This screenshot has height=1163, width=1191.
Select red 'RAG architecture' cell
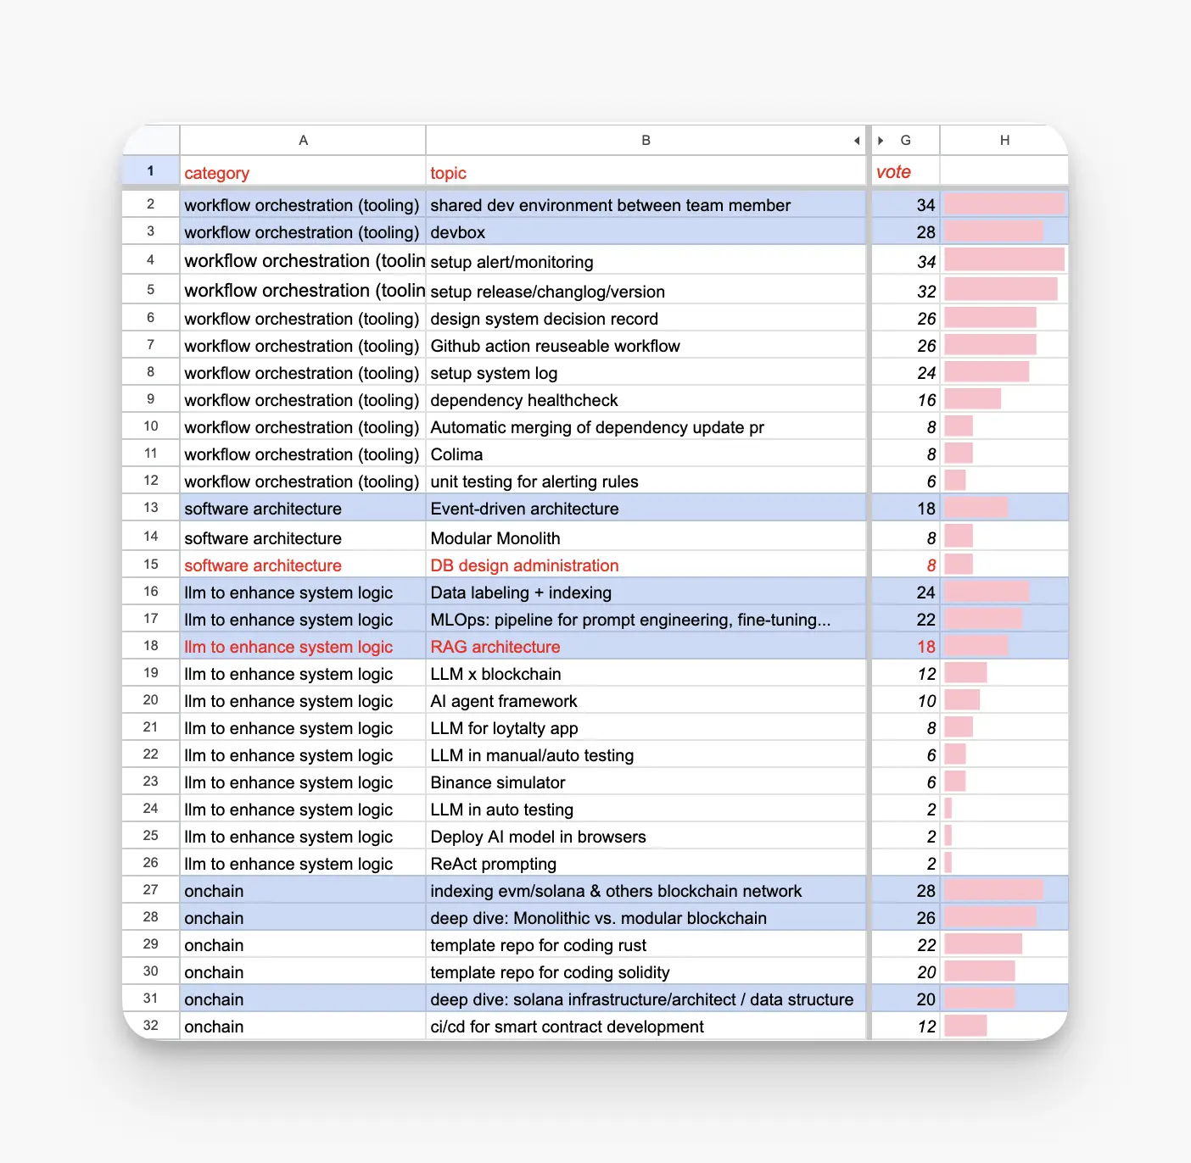point(646,646)
